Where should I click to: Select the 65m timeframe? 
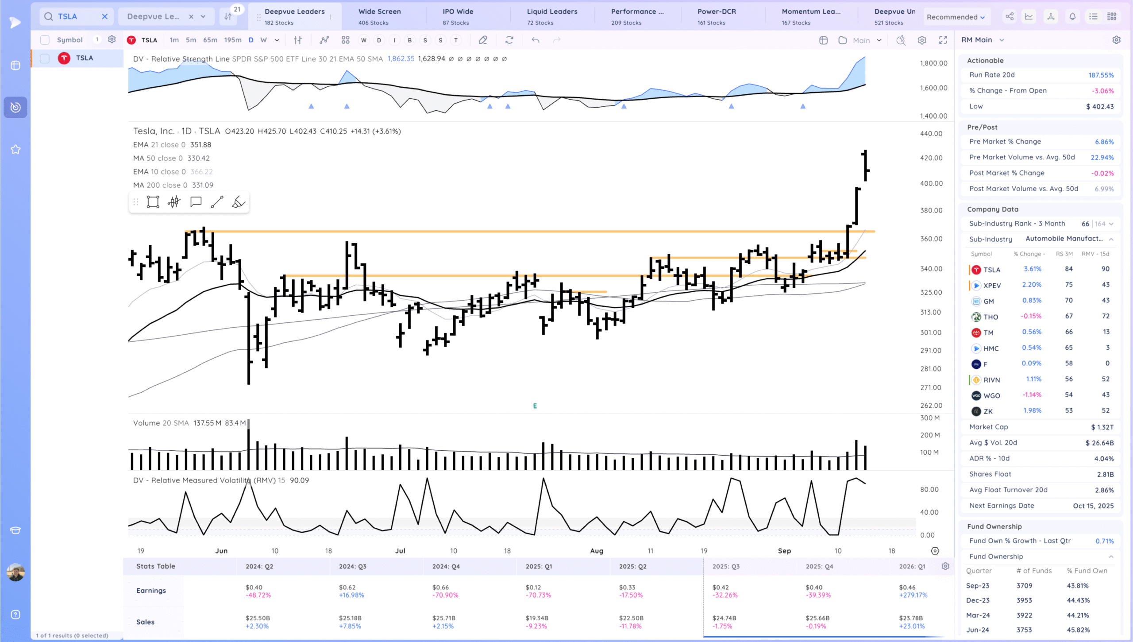pos(210,40)
